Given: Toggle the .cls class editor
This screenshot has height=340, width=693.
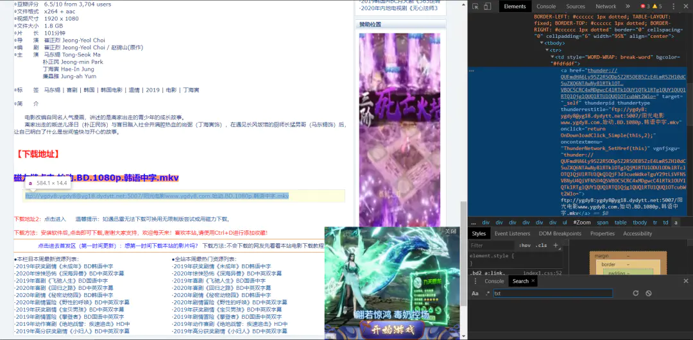Looking at the screenshot, I should tap(541, 246).
